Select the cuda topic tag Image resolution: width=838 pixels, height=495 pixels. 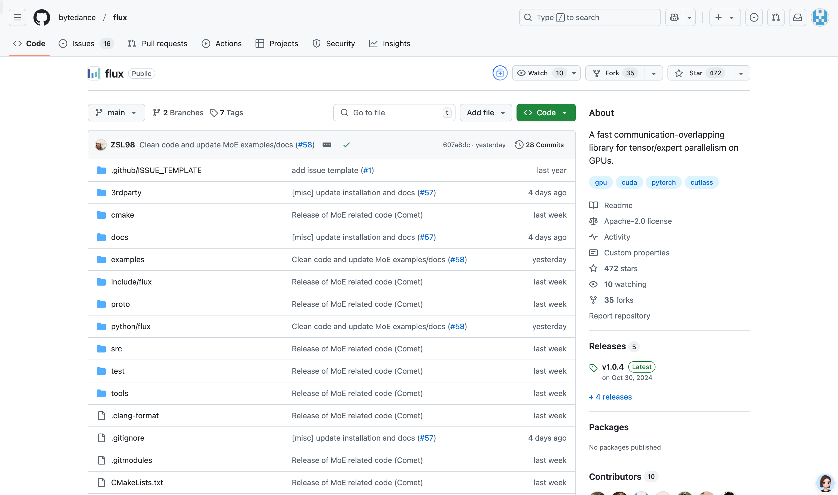point(629,182)
